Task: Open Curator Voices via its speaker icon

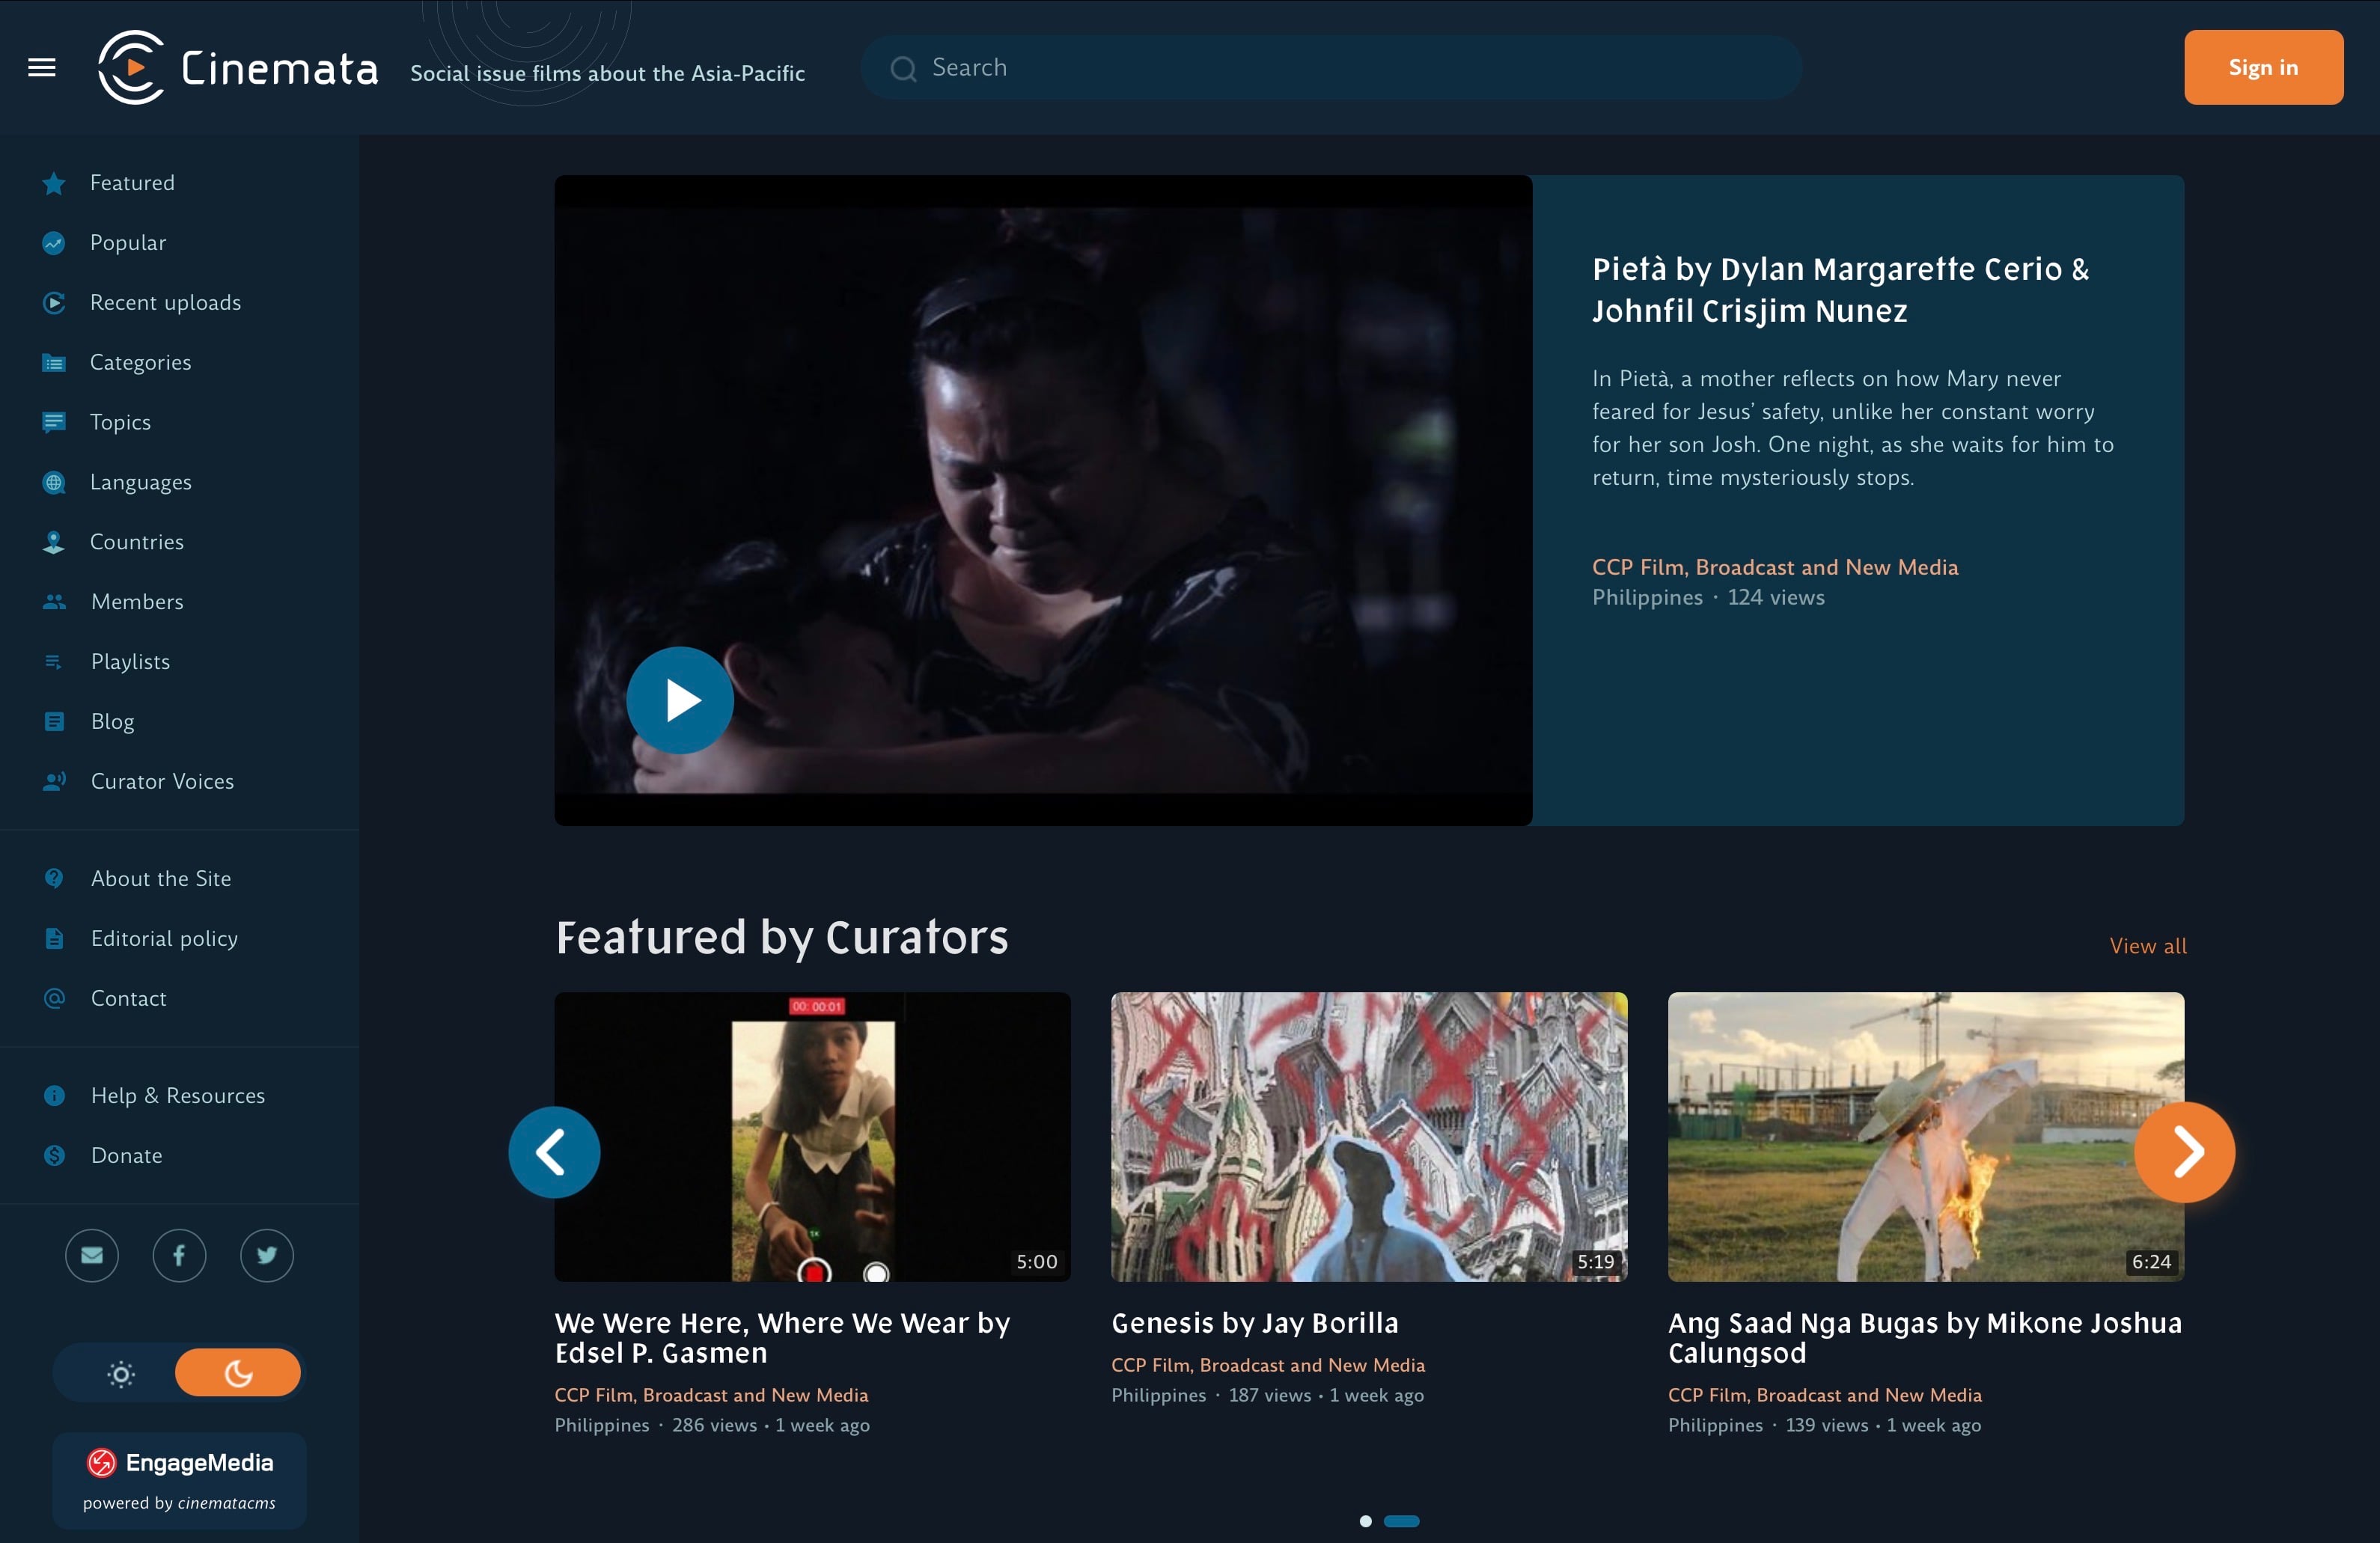Action: point(54,781)
